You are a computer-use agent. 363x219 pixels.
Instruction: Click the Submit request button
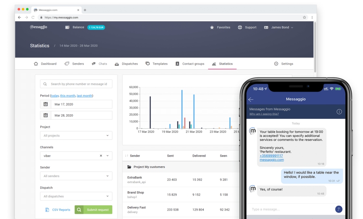93,210
